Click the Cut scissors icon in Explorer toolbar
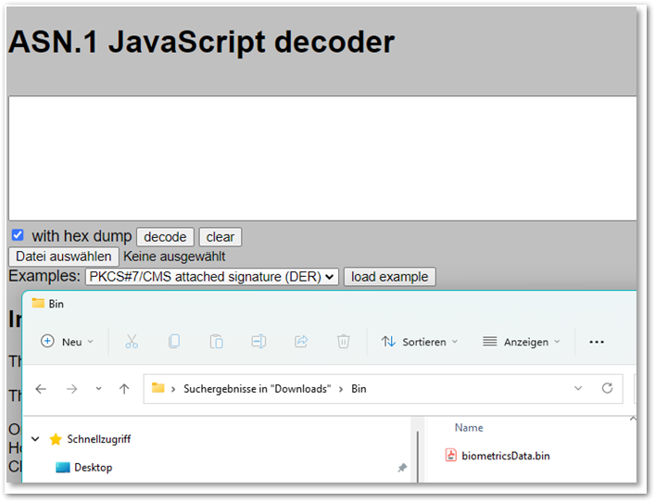The width and height of the screenshot is (655, 502). point(132,342)
